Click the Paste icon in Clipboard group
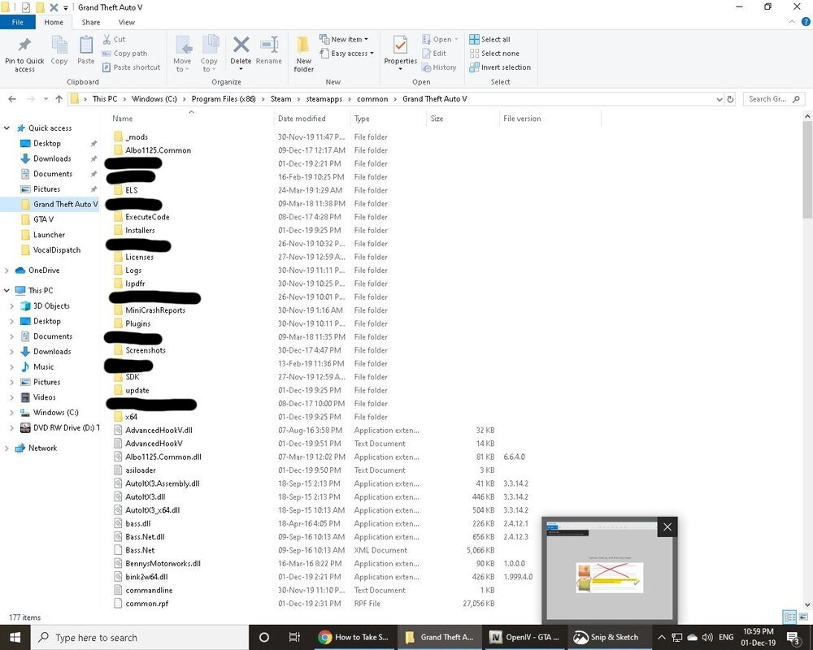Viewport: 813px width, 650px height. [x=86, y=45]
